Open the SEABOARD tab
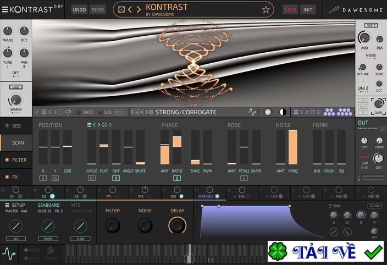 pyautogui.click(x=48, y=205)
